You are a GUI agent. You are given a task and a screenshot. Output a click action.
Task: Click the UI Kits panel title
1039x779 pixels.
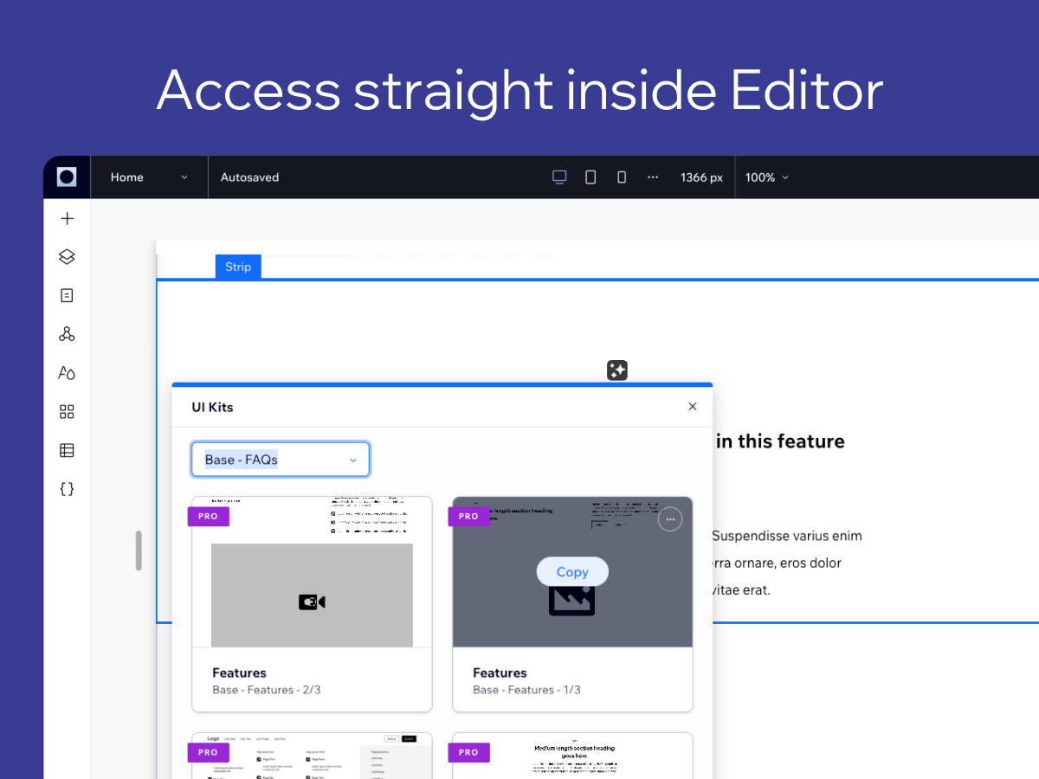[x=212, y=407]
